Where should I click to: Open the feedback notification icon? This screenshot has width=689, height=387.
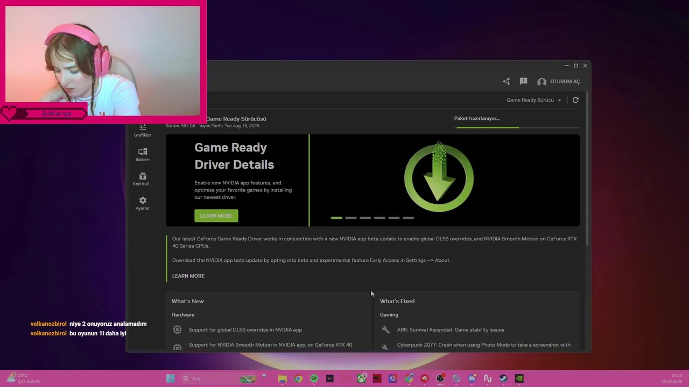click(523, 81)
